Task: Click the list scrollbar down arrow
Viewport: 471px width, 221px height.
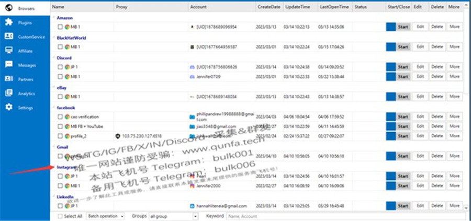Action: click(466, 207)
